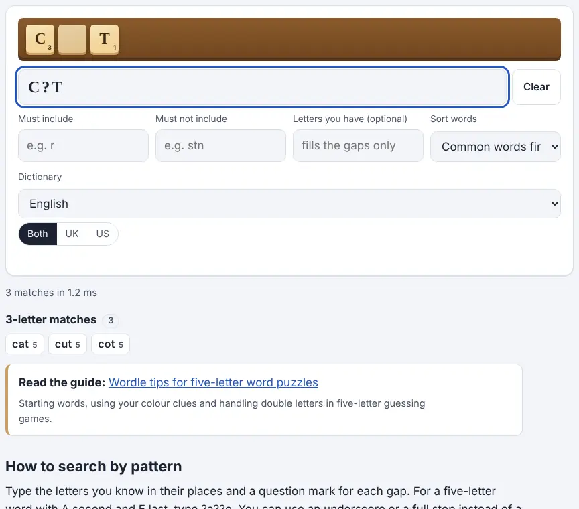Click the Dictionary label
This screenshot has height=509, width=579.
(x=40, y=177)
